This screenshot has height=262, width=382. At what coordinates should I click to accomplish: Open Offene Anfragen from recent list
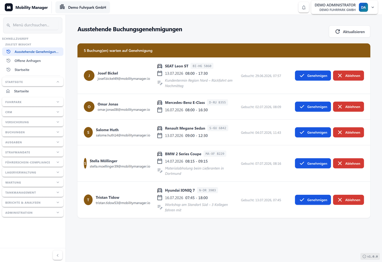click(33, 61)
